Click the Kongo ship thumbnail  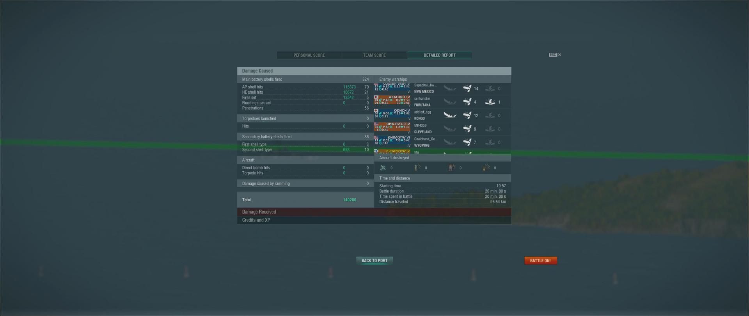tap(392, 114)
